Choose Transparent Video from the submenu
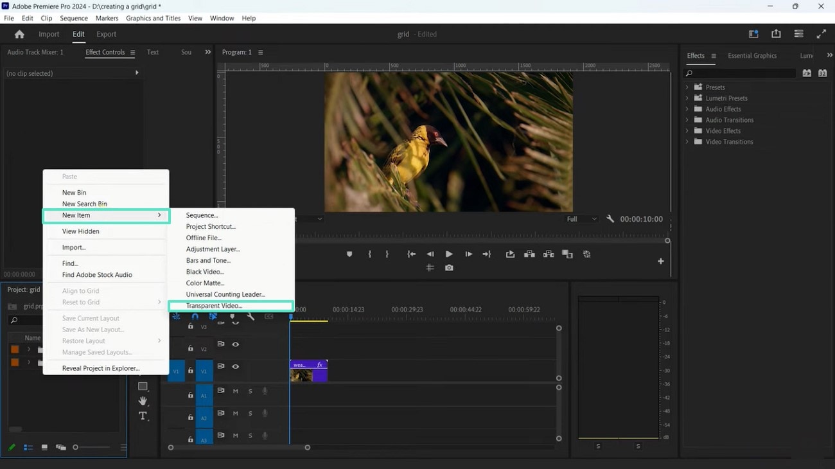The height and width of the screenshot is (469, 835). click(214, 306)
